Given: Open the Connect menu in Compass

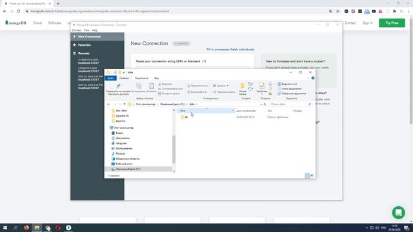Looking at the screenshot, I should pos(76,30).
